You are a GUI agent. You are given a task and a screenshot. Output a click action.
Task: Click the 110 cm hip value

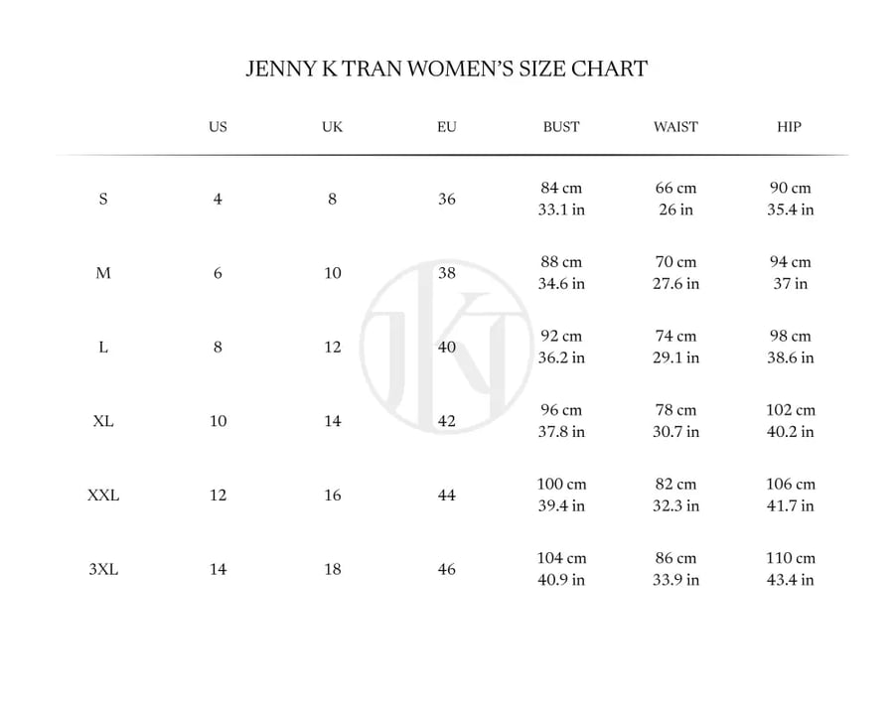click(791, 558)
